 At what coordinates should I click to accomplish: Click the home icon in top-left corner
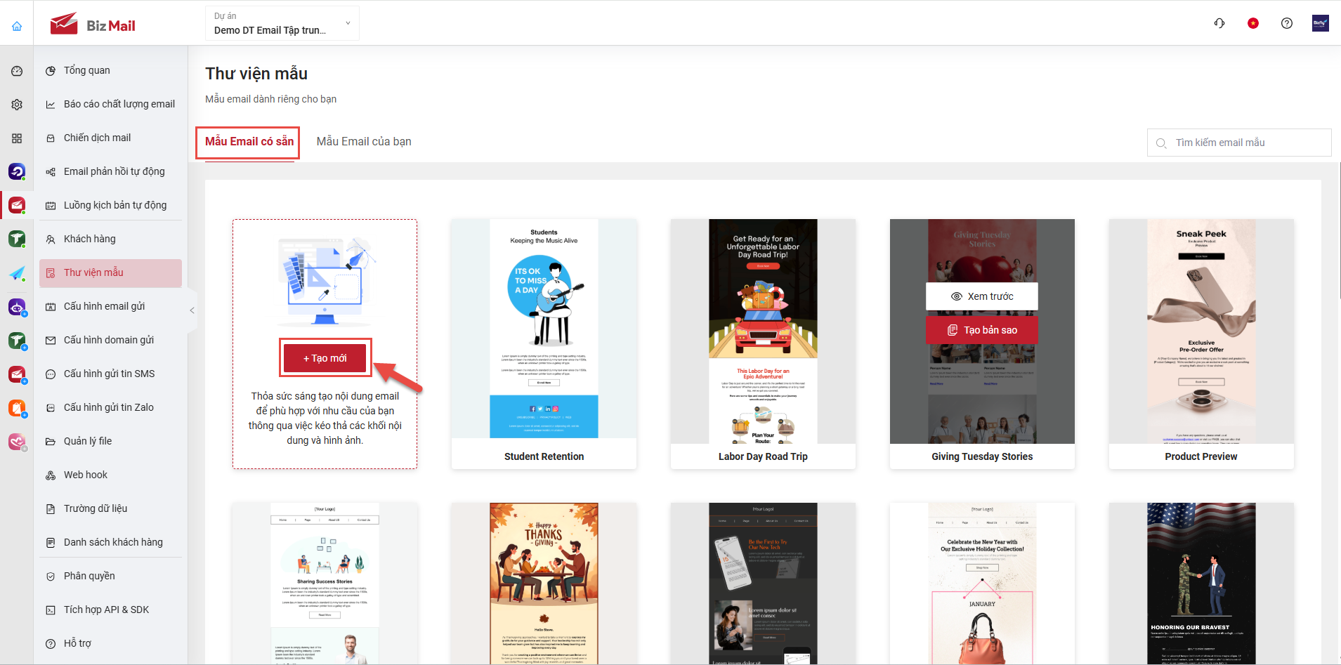17,26
